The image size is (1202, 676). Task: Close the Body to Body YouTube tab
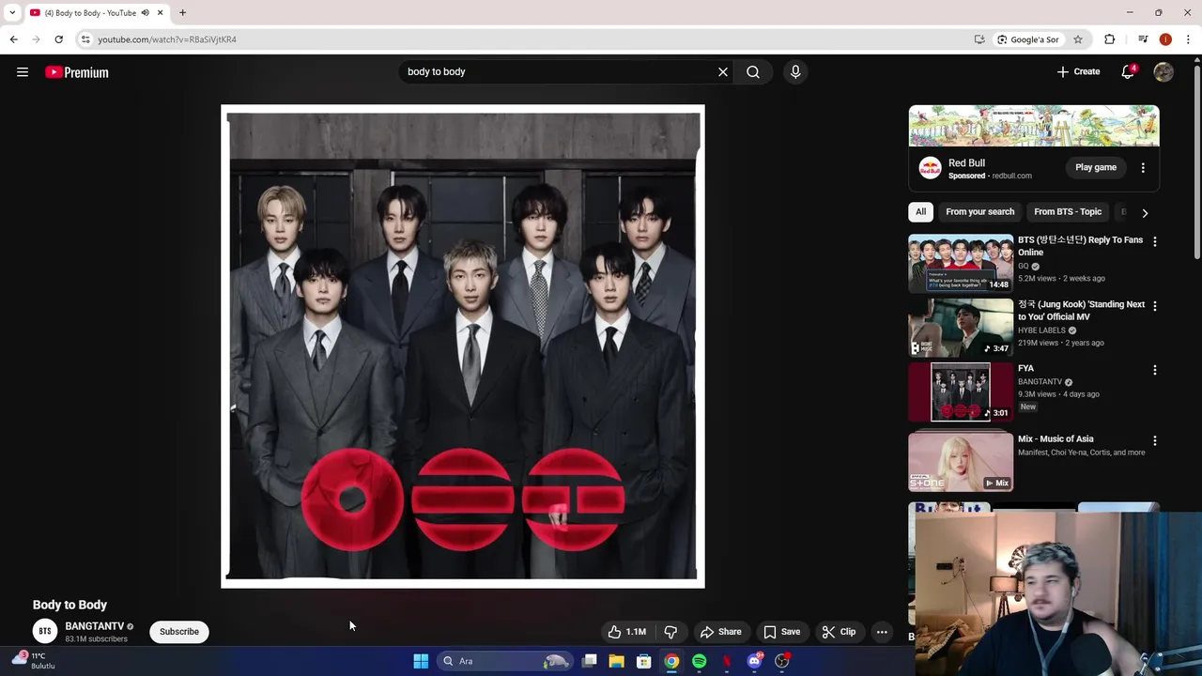pyautogui.click(x=161, y=12)
